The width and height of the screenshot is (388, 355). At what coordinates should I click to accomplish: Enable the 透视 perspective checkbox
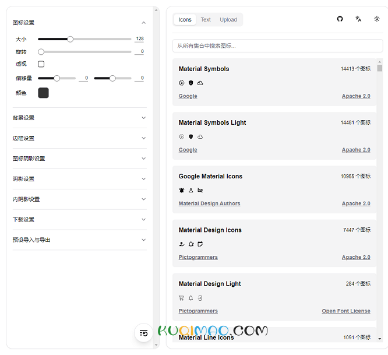(41, 64)
